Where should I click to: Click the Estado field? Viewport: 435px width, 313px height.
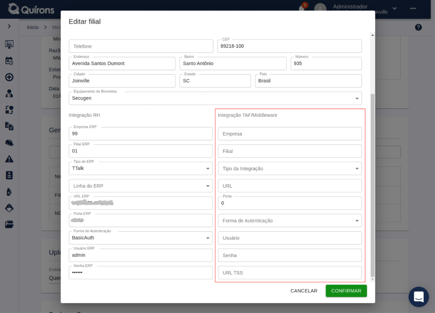215,81
